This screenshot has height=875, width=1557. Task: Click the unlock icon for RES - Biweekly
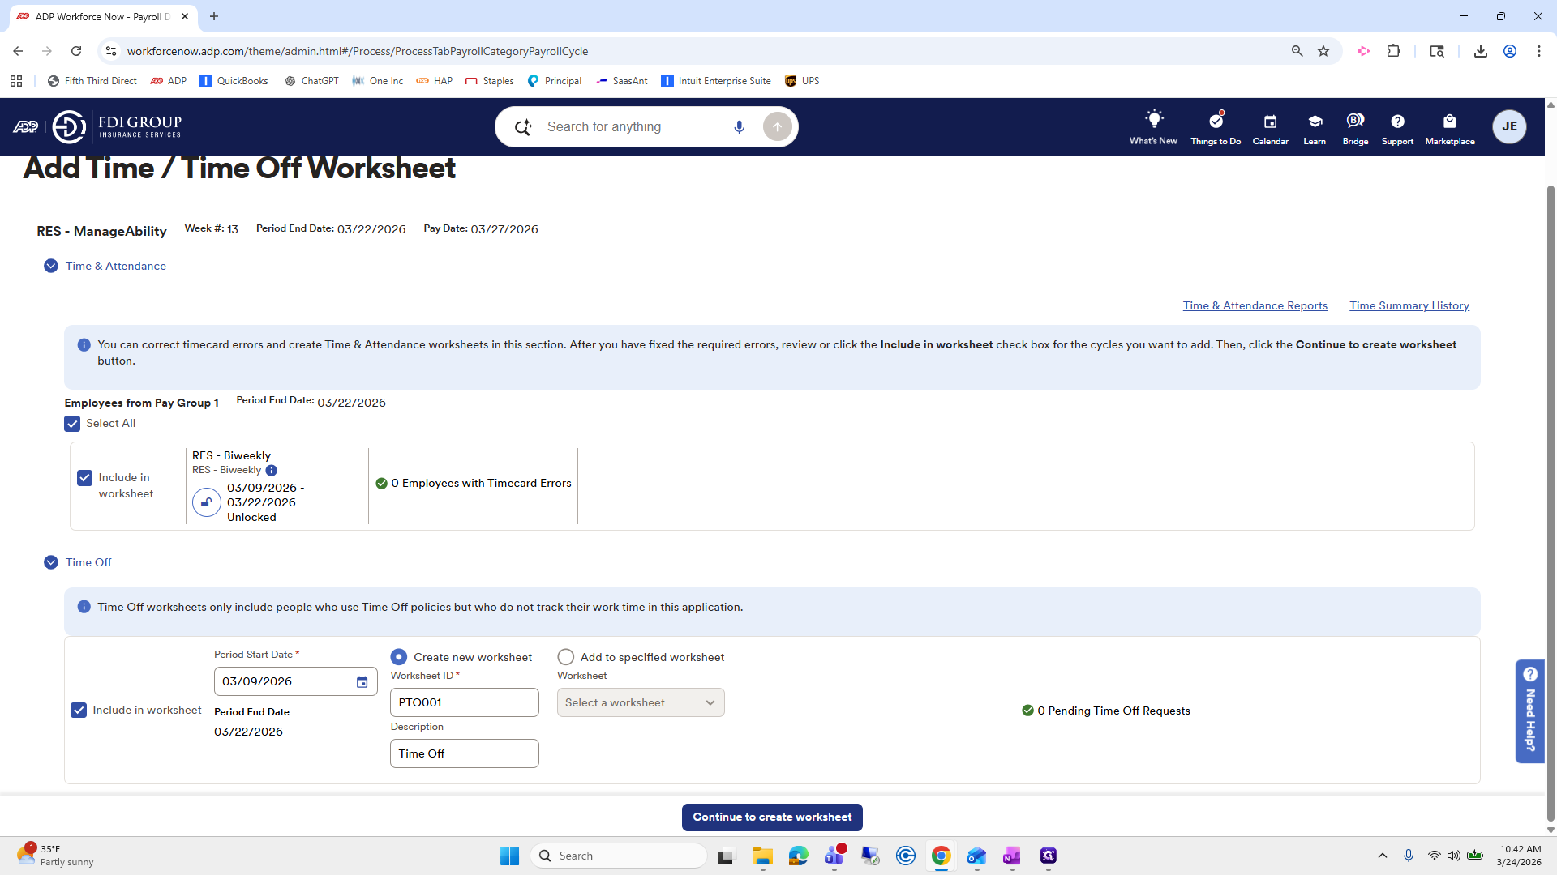[206, 502]
